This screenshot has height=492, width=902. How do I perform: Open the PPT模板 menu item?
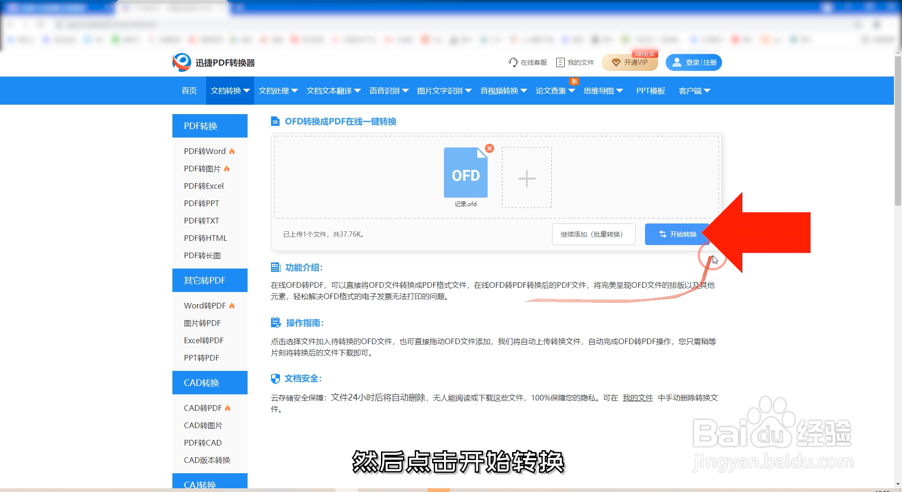click(x=651, y=90)
